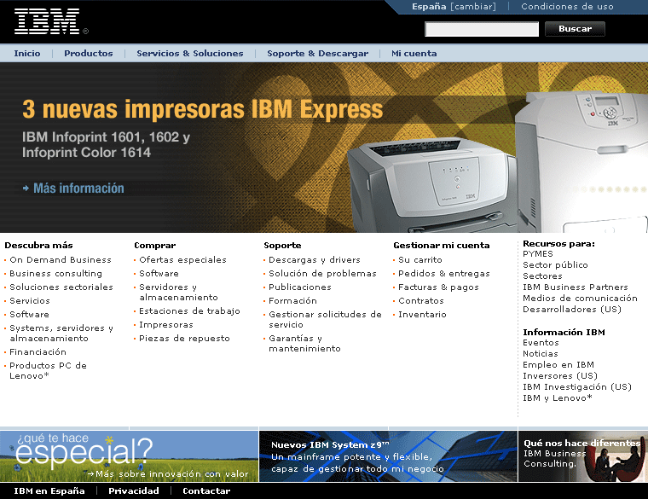The image size is (648, 499).
Task: Open Medios de comunicación link
Action: (581, 298)
